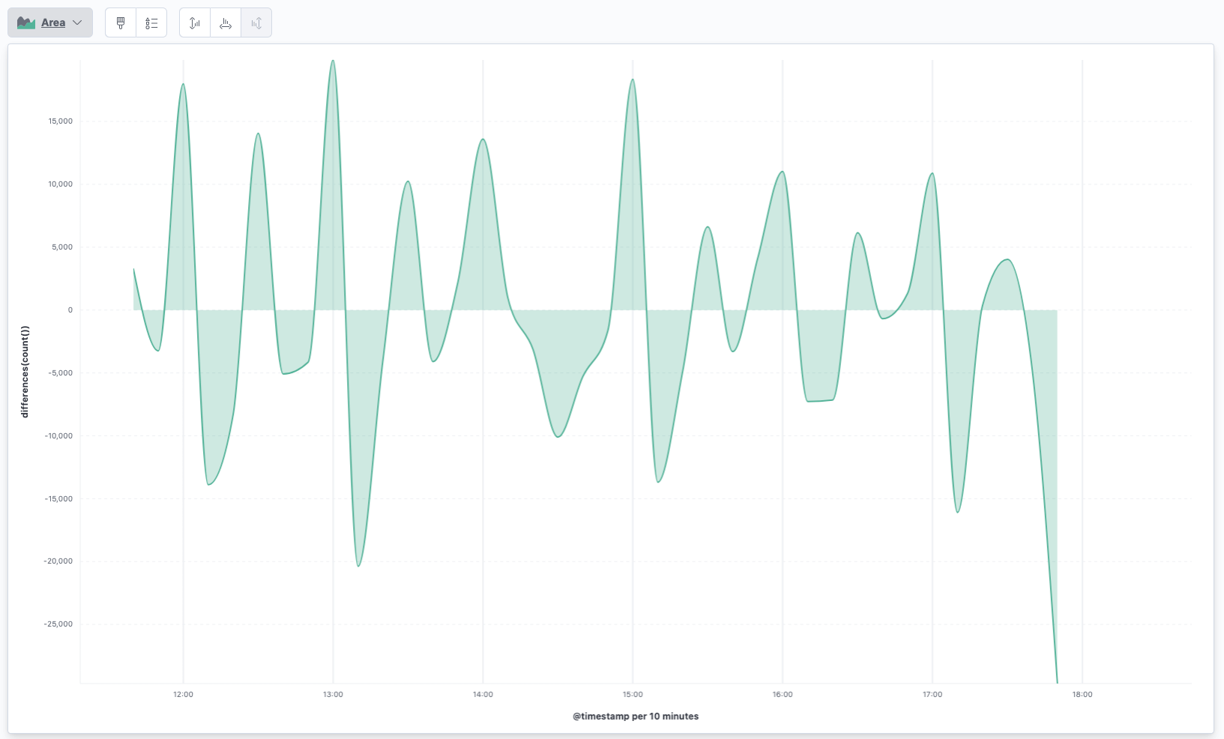Screen dimensions: 1224x739
Task: Click the y-axis title differences(count())
Action: [x=25, y=372]
